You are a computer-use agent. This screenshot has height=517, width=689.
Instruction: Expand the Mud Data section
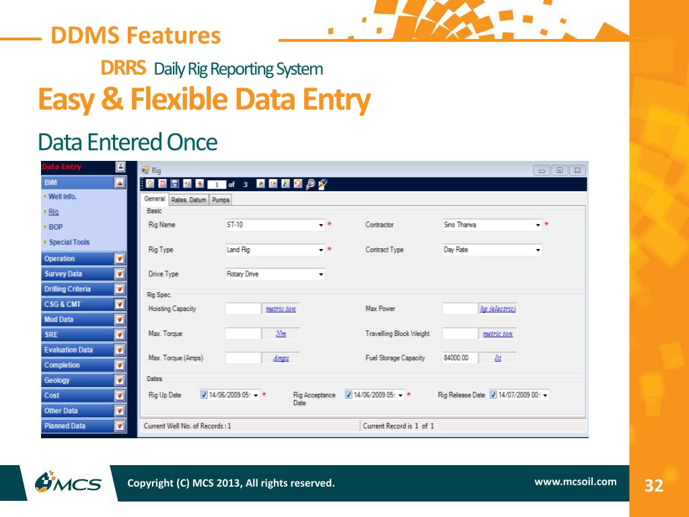(x=120, y=320)
